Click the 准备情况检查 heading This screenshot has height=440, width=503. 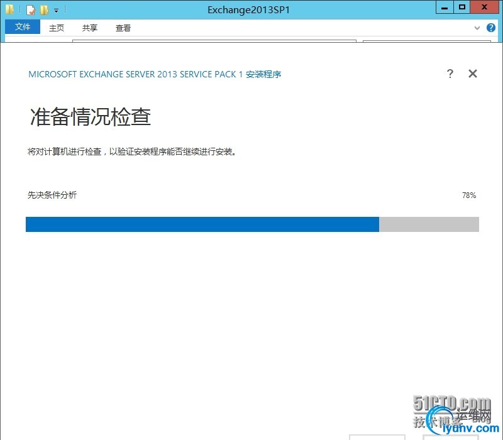tap(90, 117)
